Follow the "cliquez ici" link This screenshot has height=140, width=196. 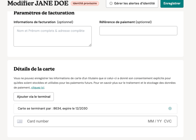[38, 88]
